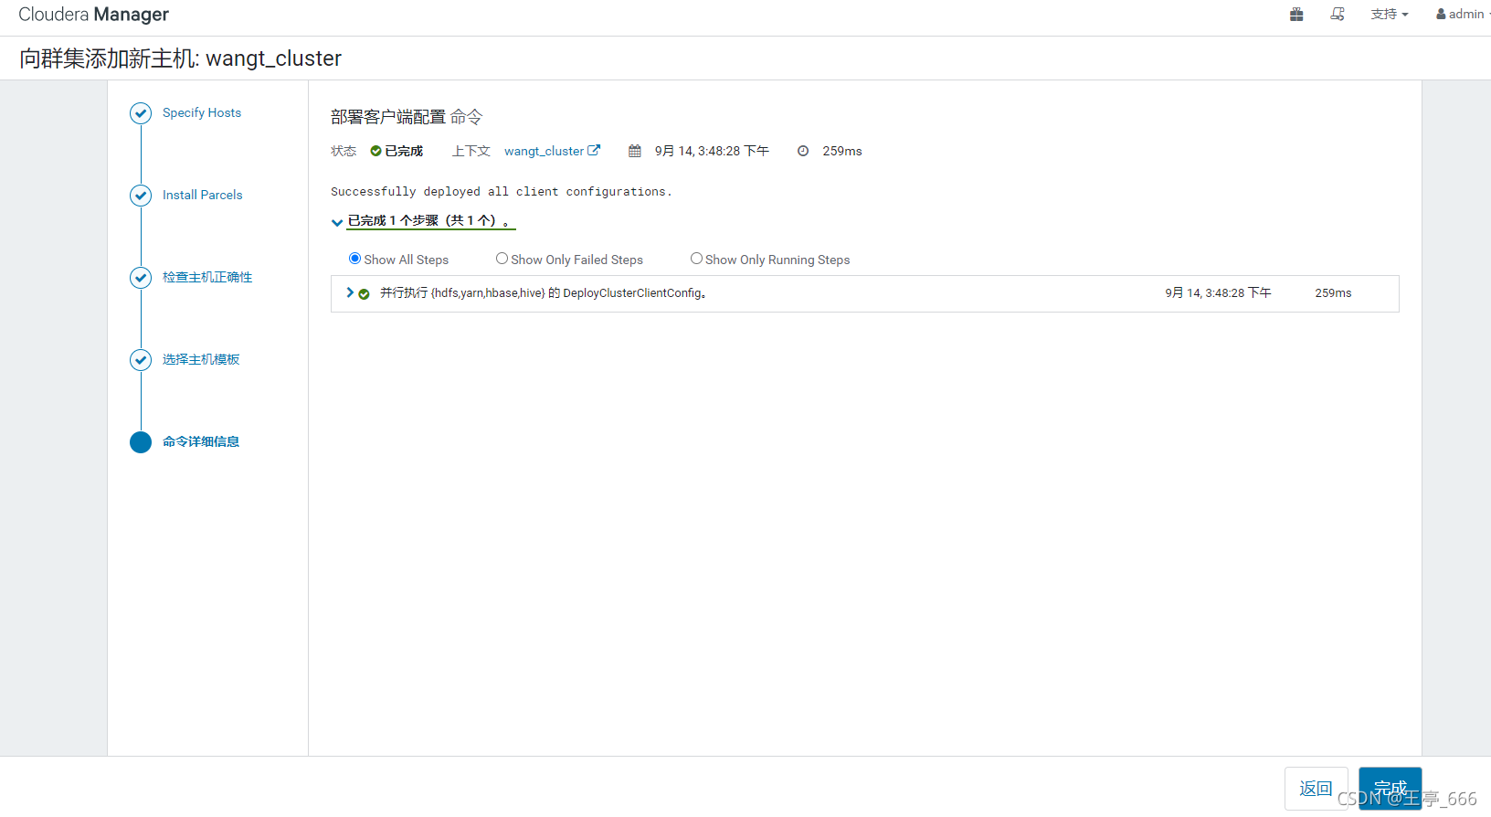This screenshot has width=1491, height=817.
Task: Select Show Only Running Steps radio button
Action: 696,259
